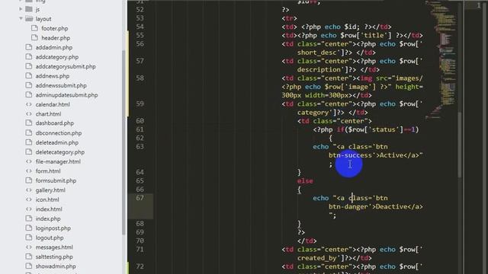Click line number 57 in gutter
The height and width of the screenshot is (274, 488).
point(140,61)
